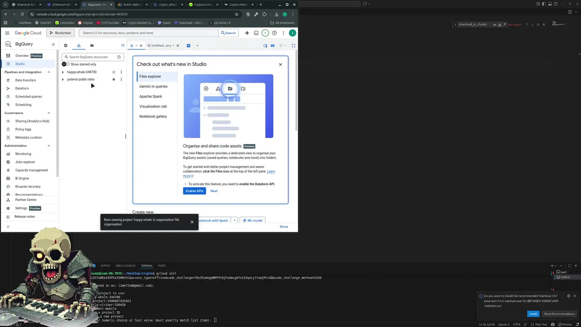Toggle full screen mode in BigQuery Studio
The height and width of the screenshot is (327, 581).
(x=293, y=45)
